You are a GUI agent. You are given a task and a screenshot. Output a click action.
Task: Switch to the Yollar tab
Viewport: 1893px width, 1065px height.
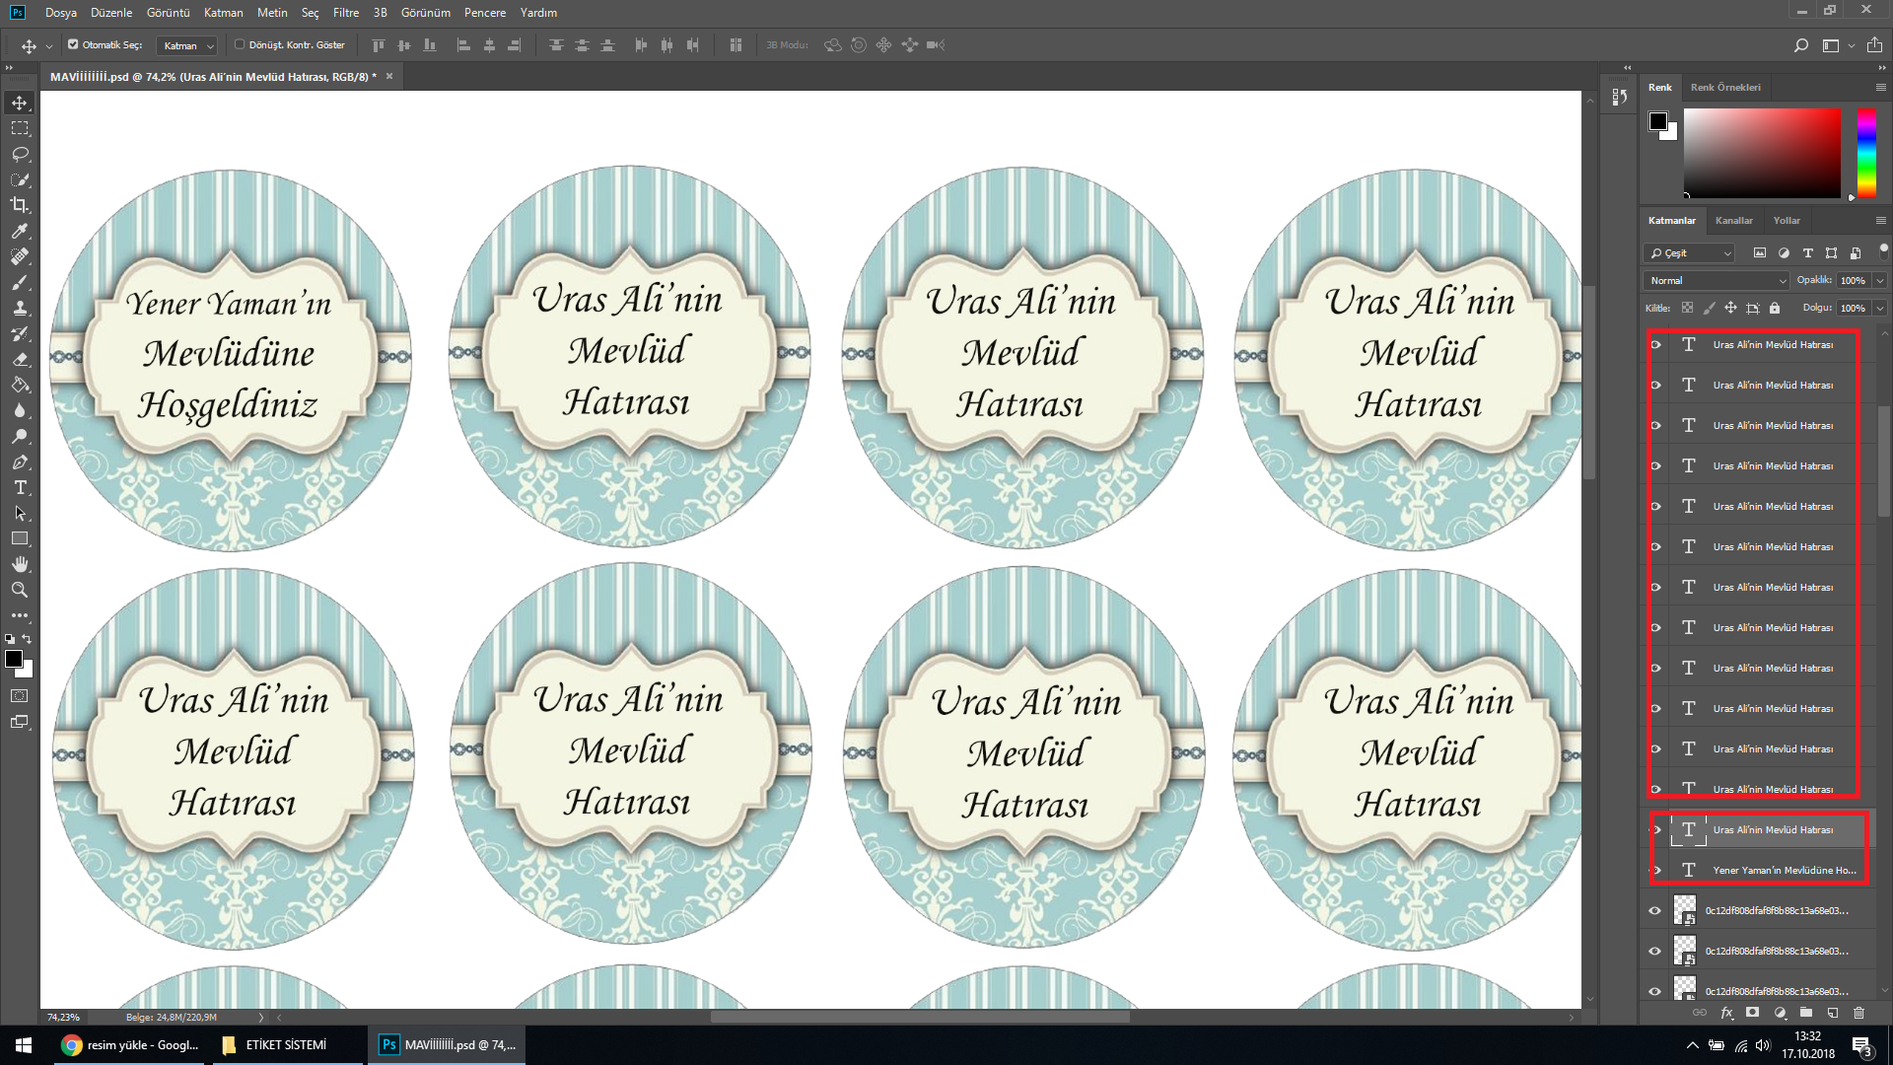(1787, 221)
